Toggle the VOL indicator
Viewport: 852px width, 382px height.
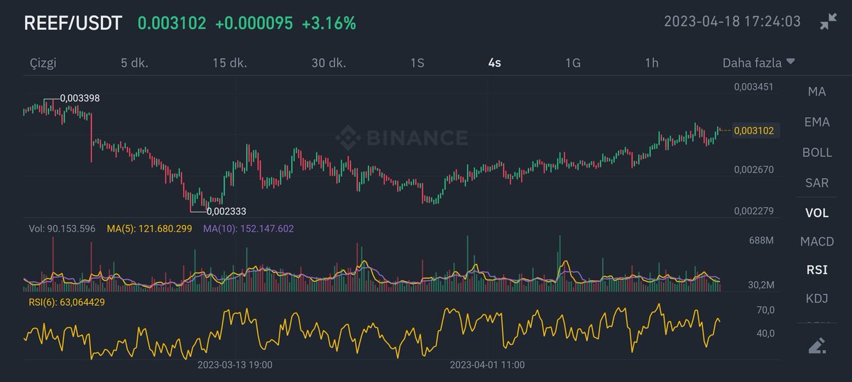pyautogui.click(x=816, y=212)
